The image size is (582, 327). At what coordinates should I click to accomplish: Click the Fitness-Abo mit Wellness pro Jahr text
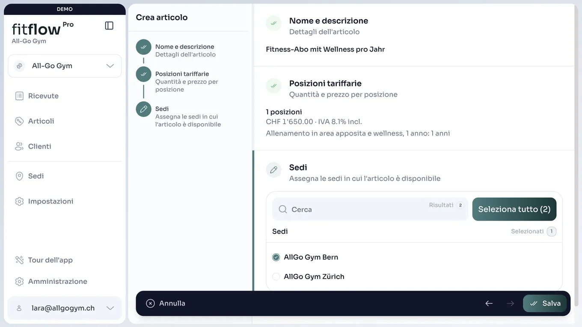(x=325, y=49)
